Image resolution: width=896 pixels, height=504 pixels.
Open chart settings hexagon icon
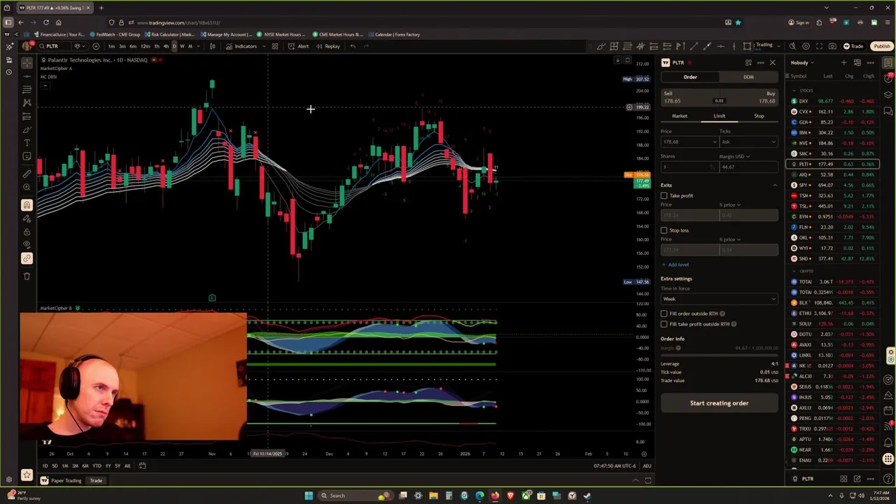(x=806, y=46)
